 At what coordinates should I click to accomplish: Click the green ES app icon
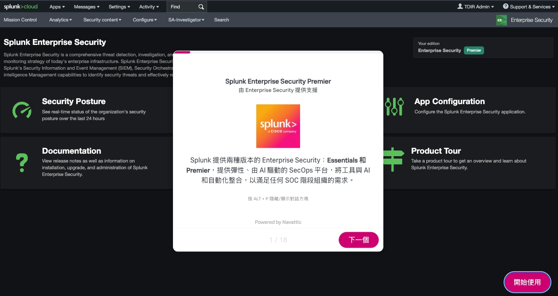coord(501,20)
